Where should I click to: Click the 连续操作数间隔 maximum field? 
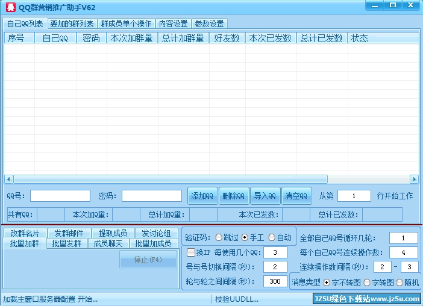(x=410, y=267)
